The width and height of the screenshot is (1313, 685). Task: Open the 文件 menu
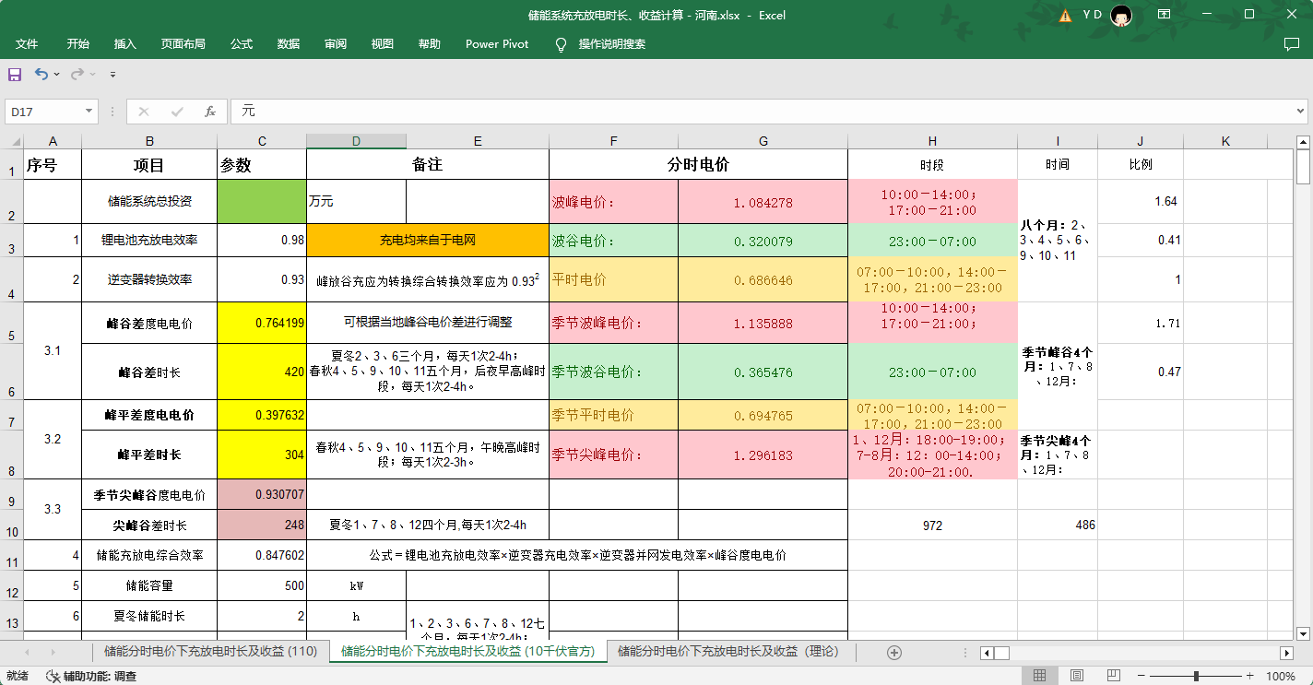click(27, 43)
